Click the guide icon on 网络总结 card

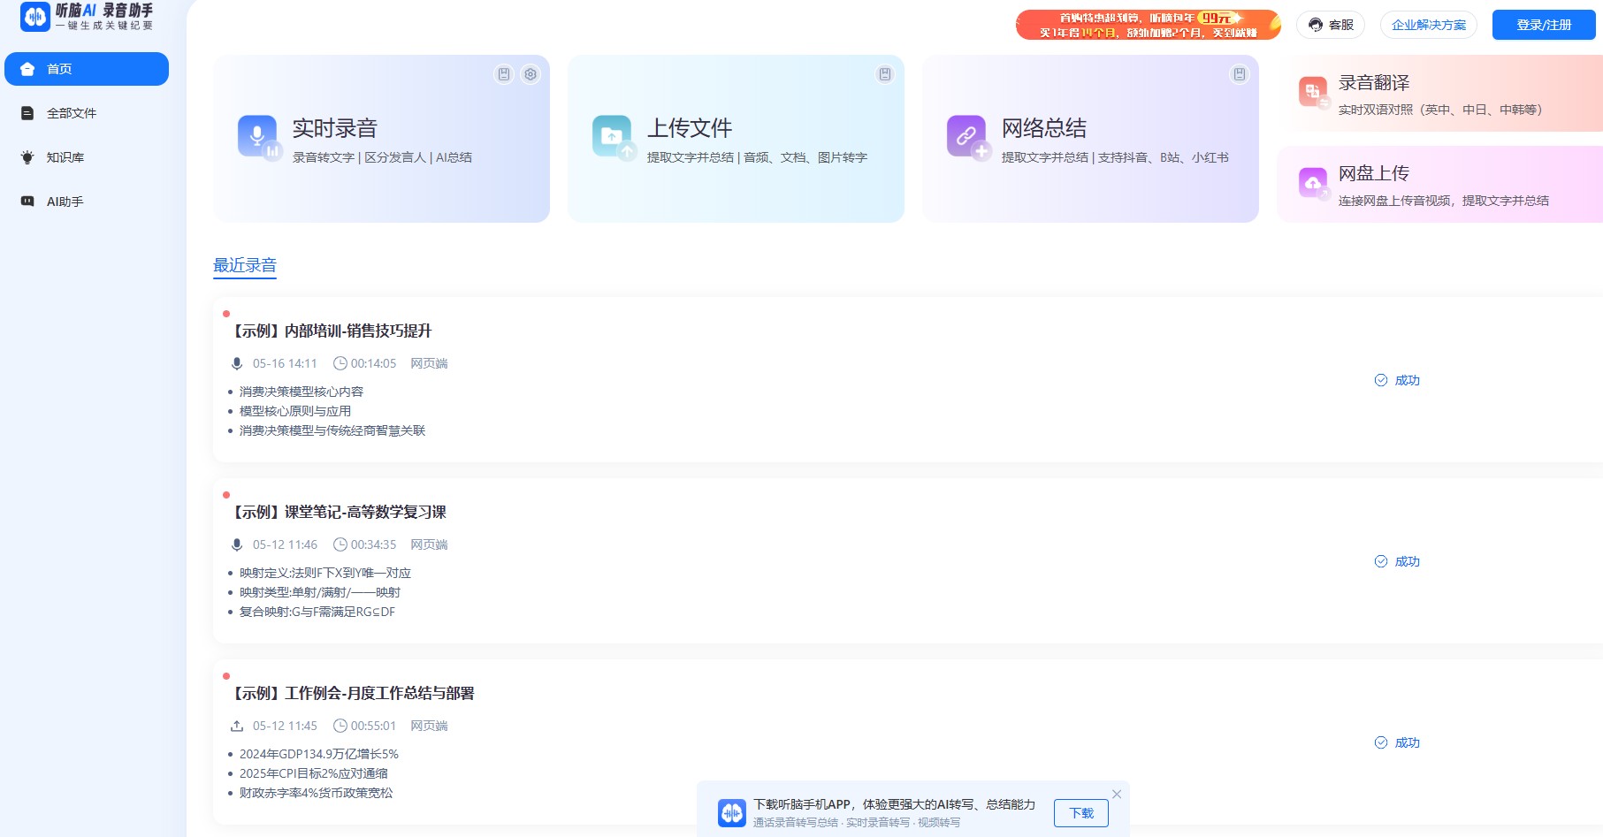(x=1240, y=74)
